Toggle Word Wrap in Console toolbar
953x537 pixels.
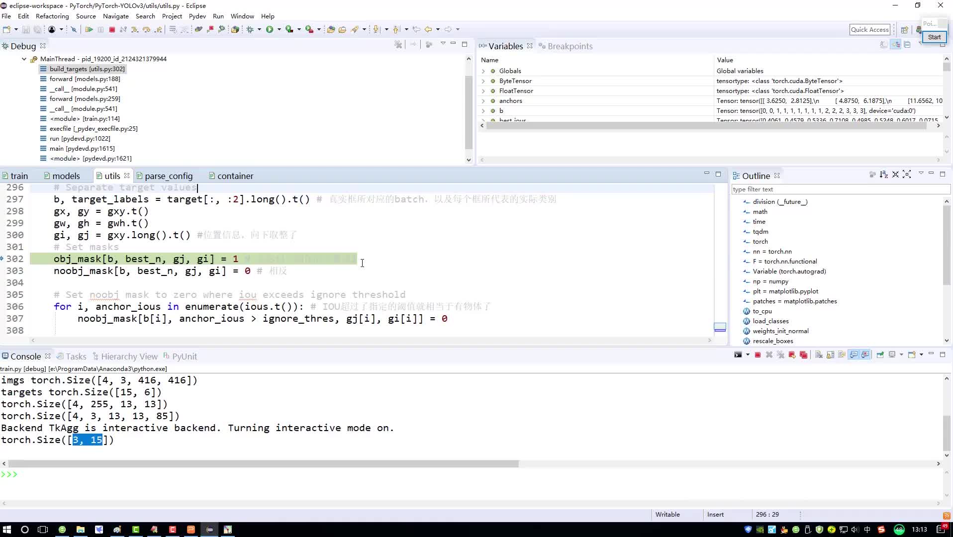point(842,355)
